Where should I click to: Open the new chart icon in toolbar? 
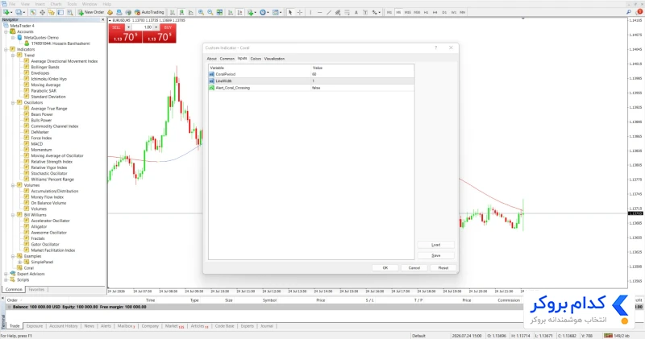coord(6,12)
